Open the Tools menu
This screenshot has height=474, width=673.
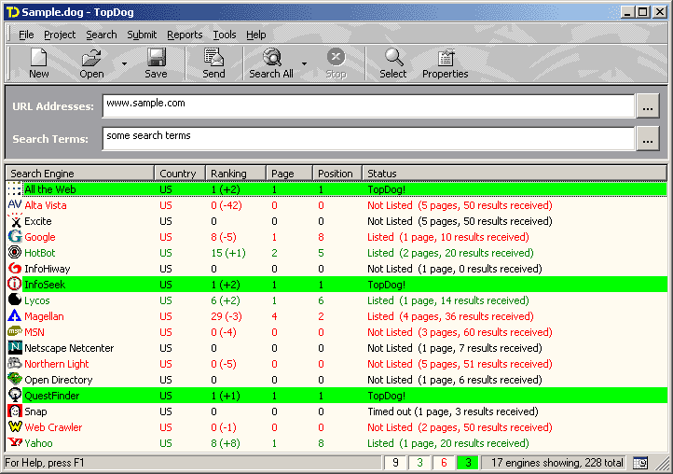(x=225, y=35)
